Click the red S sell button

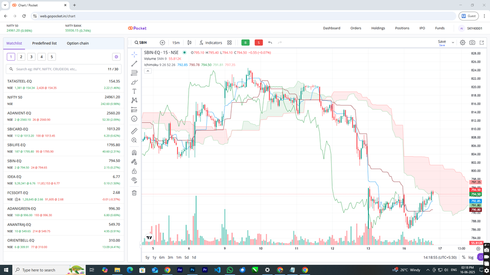point(258,42)
